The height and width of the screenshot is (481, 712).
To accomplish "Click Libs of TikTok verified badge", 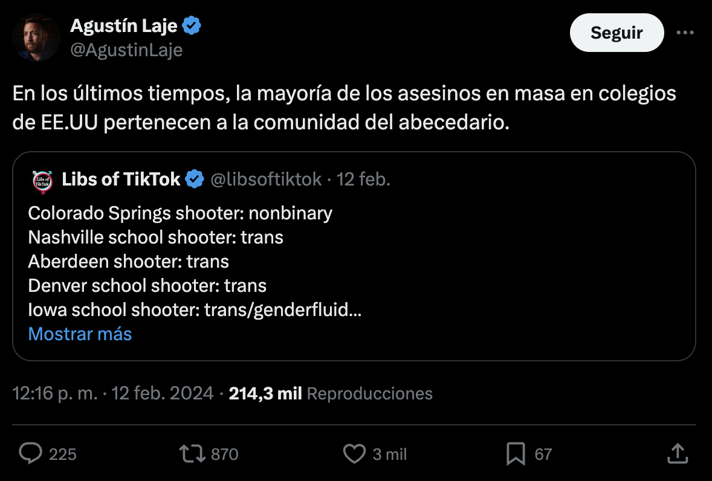I will (195, 179).
